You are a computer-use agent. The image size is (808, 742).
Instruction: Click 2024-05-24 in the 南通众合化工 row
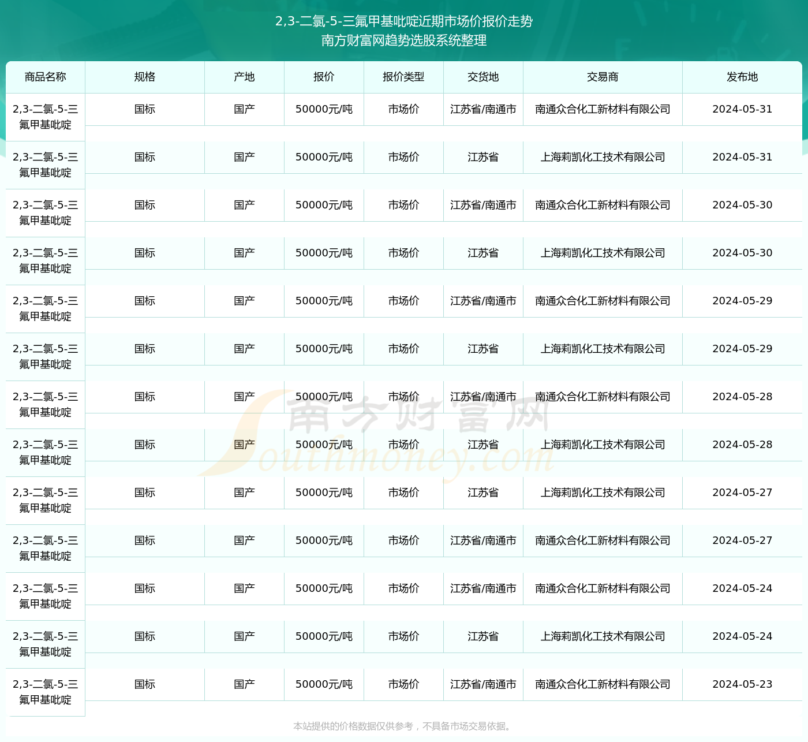click(x=742, y=588)
